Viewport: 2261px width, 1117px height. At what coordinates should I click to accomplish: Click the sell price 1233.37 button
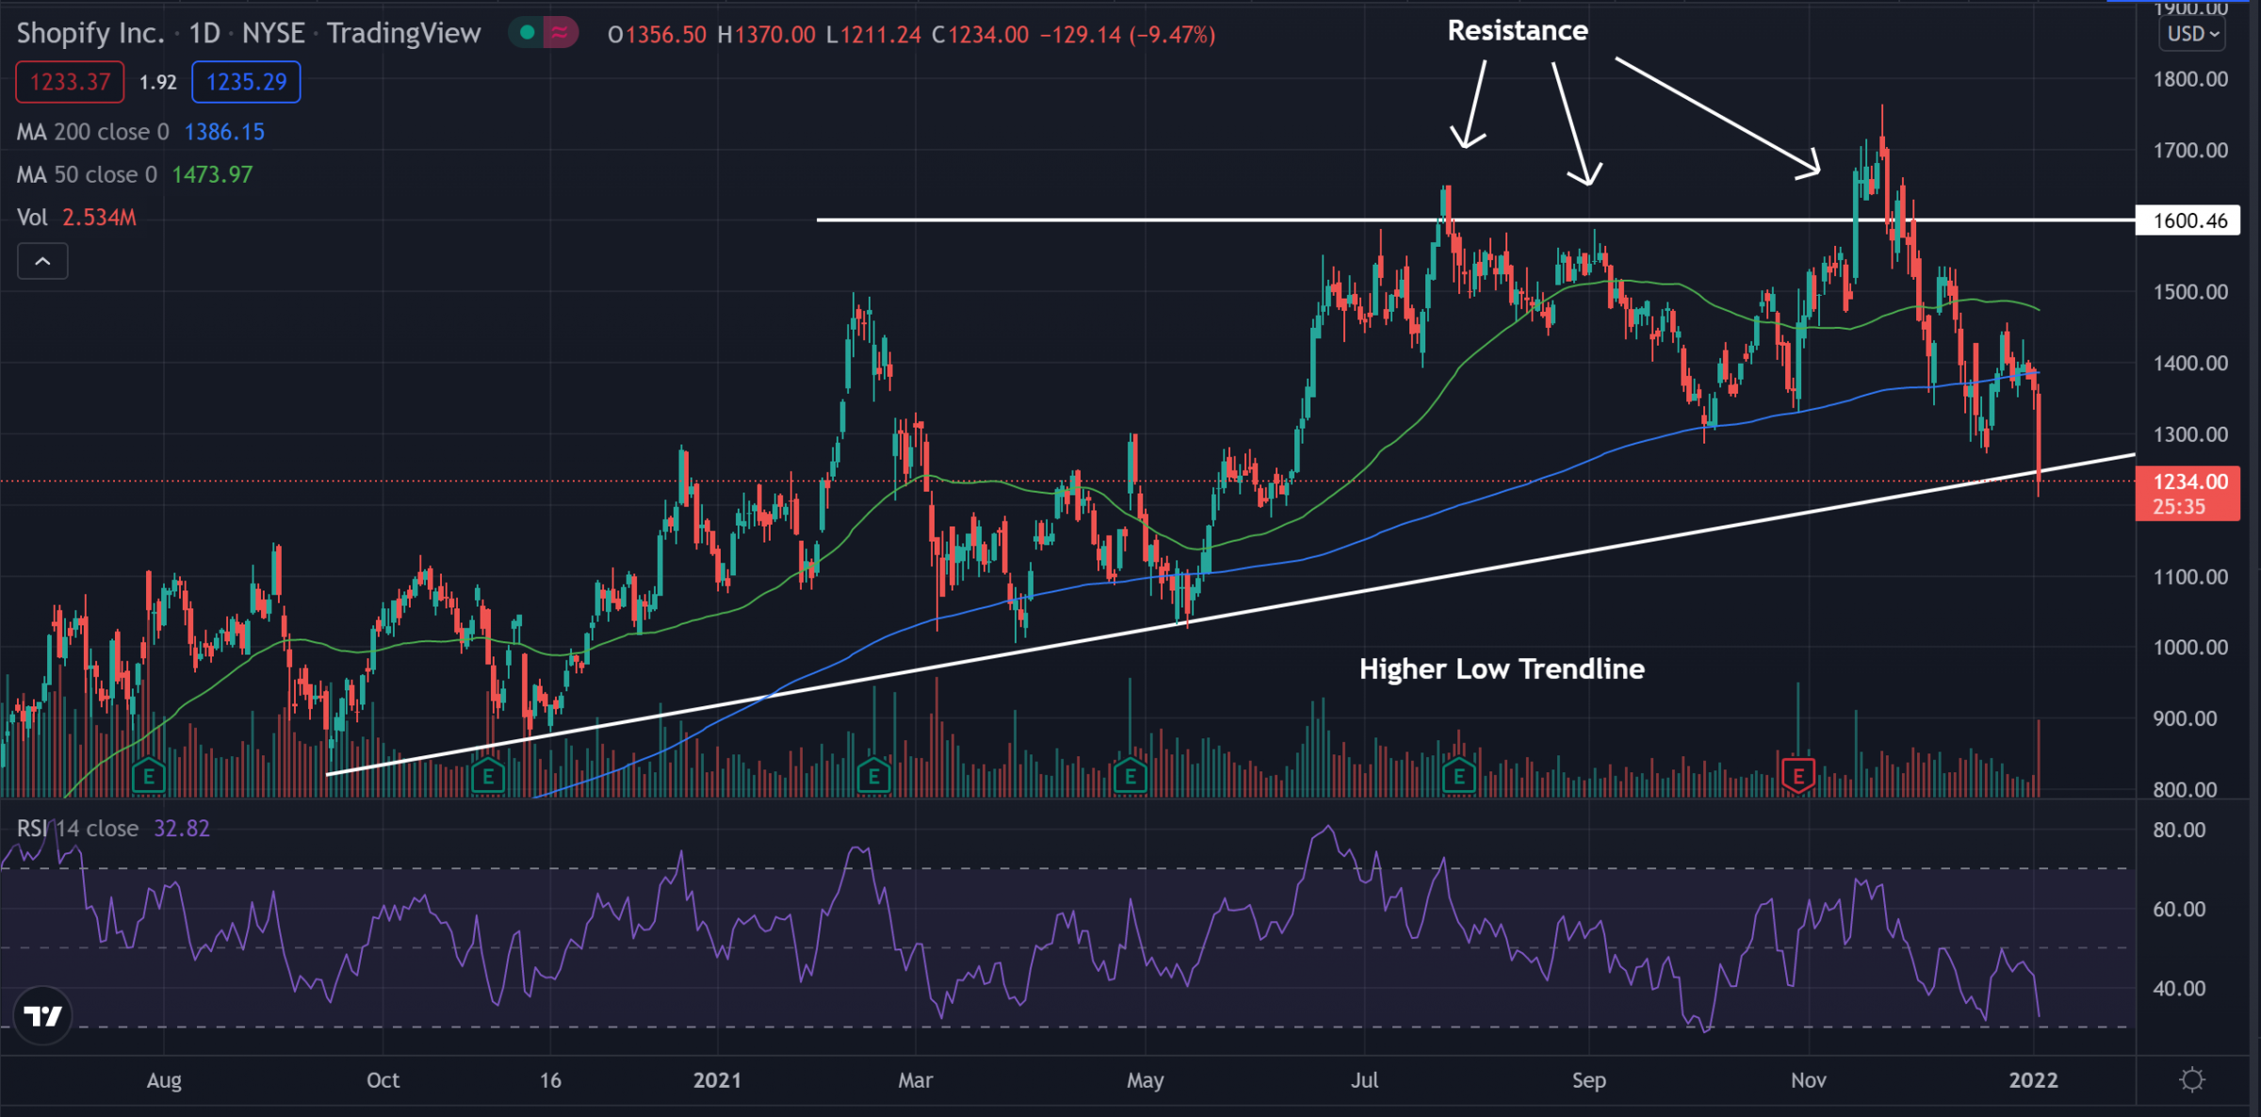[x=70, y=82]
